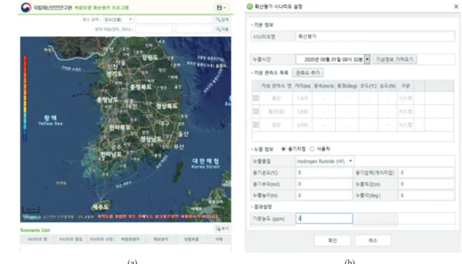Click the 1,474 distance cell
Viewport: 462px width, 264px height.
[302, 98]
